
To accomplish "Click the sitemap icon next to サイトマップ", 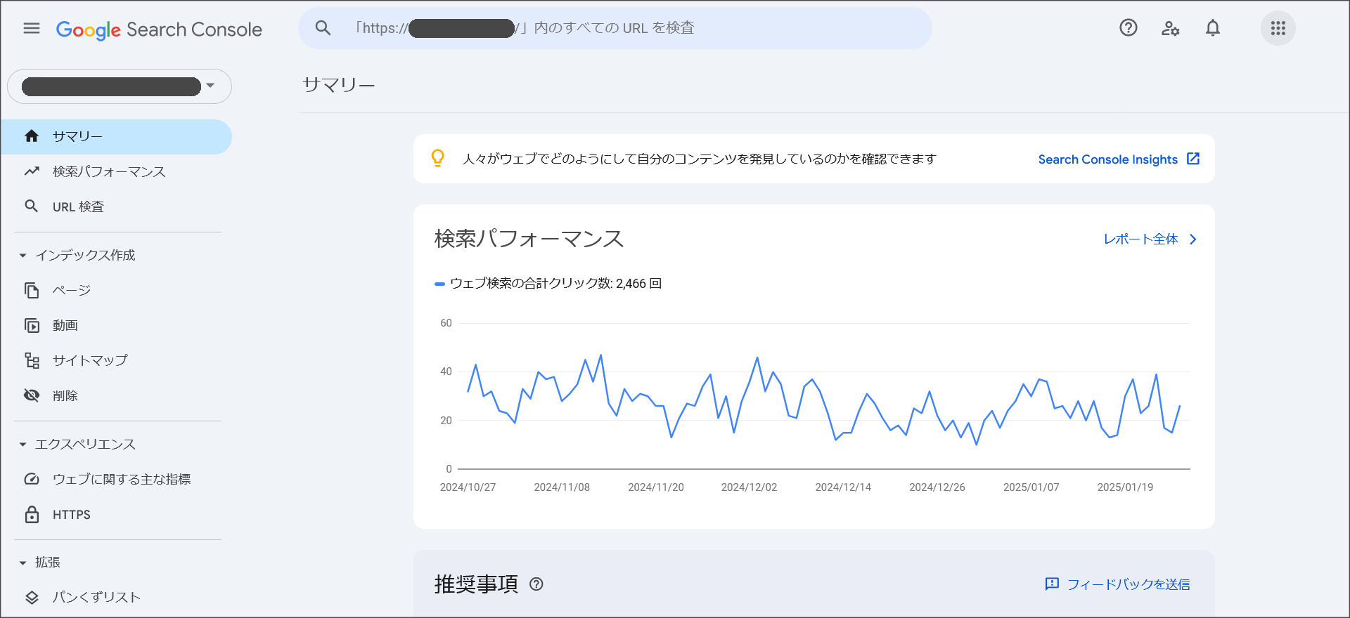I will [x=32, y=360].
